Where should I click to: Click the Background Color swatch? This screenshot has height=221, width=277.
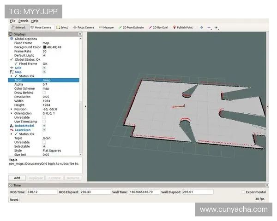pos(45,47)
